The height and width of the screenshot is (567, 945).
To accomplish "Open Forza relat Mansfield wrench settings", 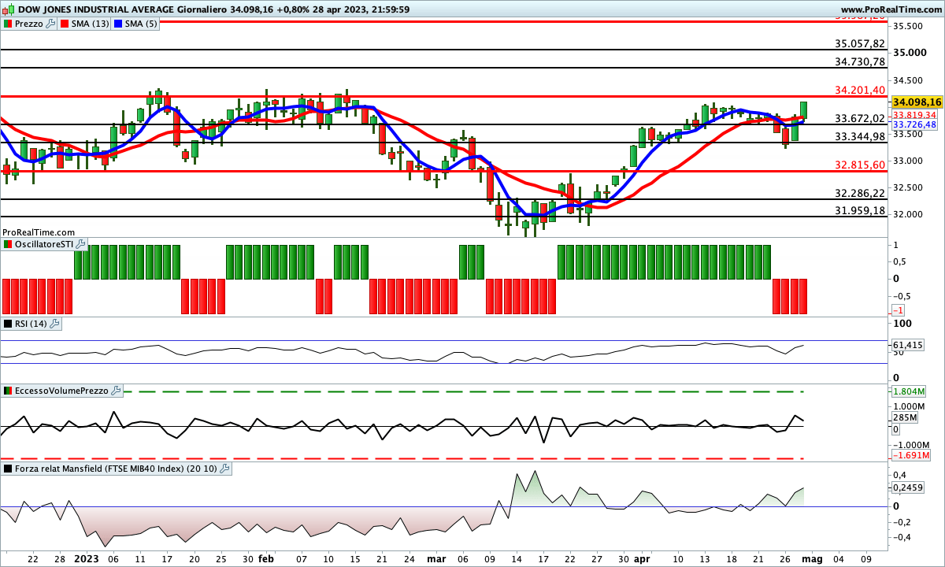I will [224, 469].
